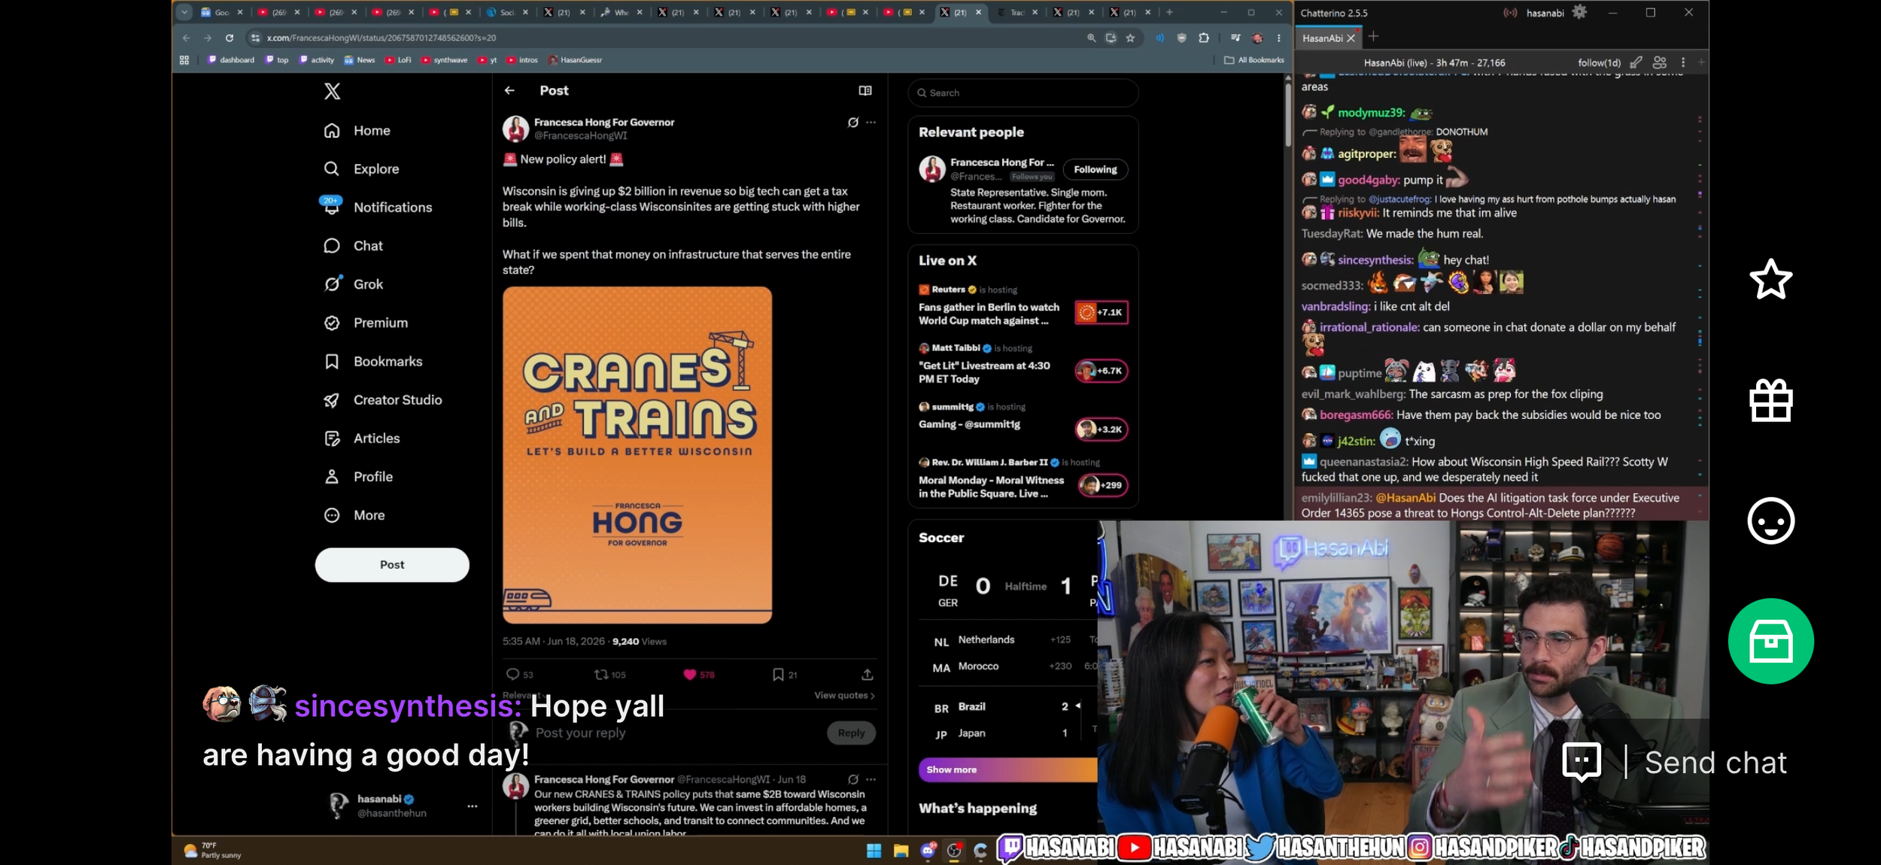Click the Reply button under the post
This screenshot has width=1881, height=865.
[x=851, y=733]
